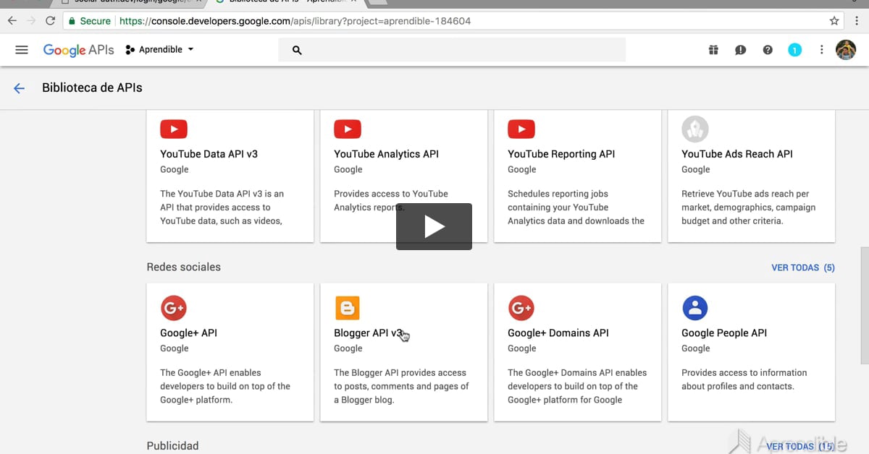This screenshot has width=869, height=454.
Task: Click the Google+ API icon
Action: pyautogui.click(x=174, y=309)
